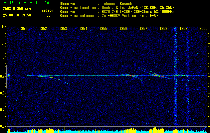Click the kHz axis unit label

pyautogui.click(x=3, y=27)
